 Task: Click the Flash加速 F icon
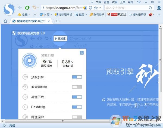coord(25,107)
